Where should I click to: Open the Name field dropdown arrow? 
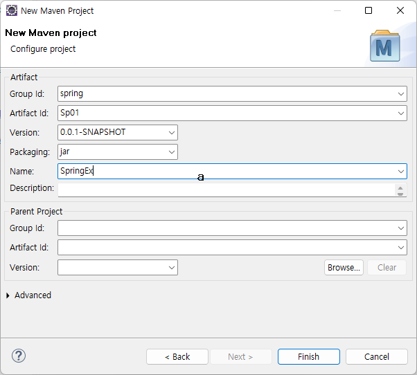pyautogui.click(x=401, y=172)
